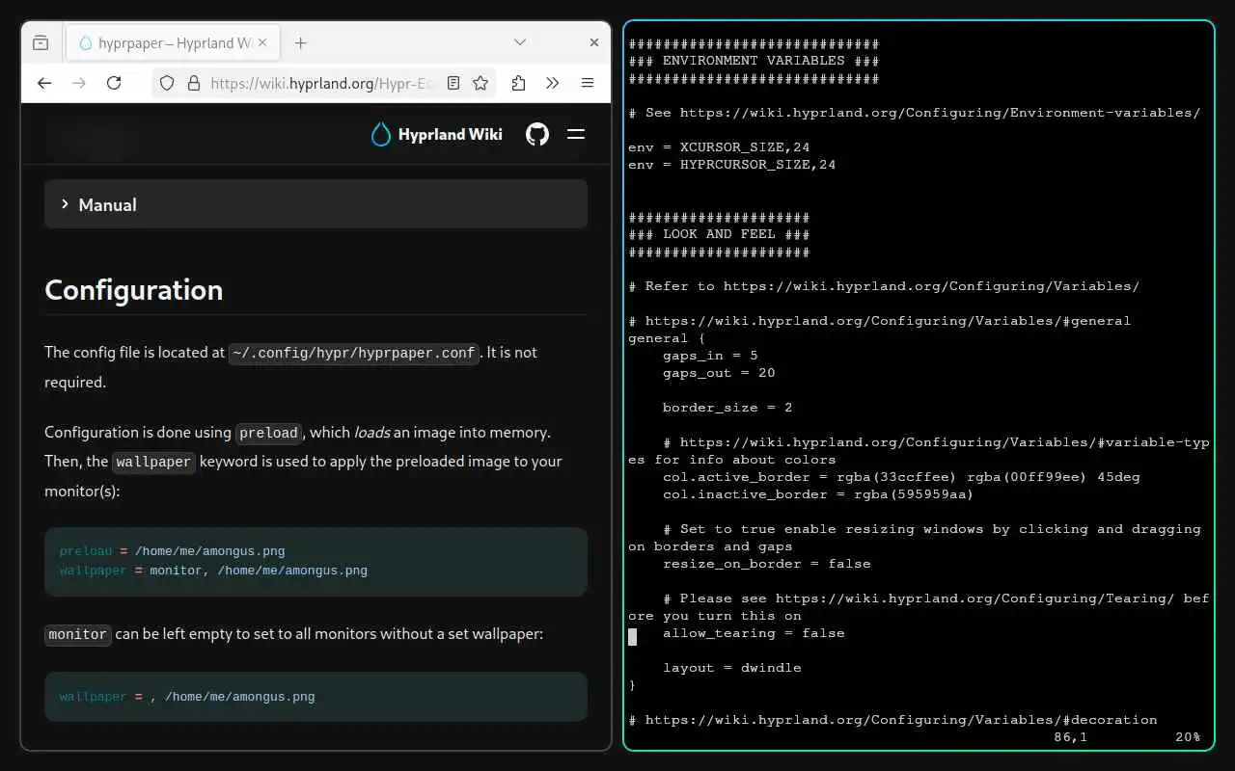Show more tools overflow chevron
This screenshot has height=771, width=1235.
pos(552,83)
